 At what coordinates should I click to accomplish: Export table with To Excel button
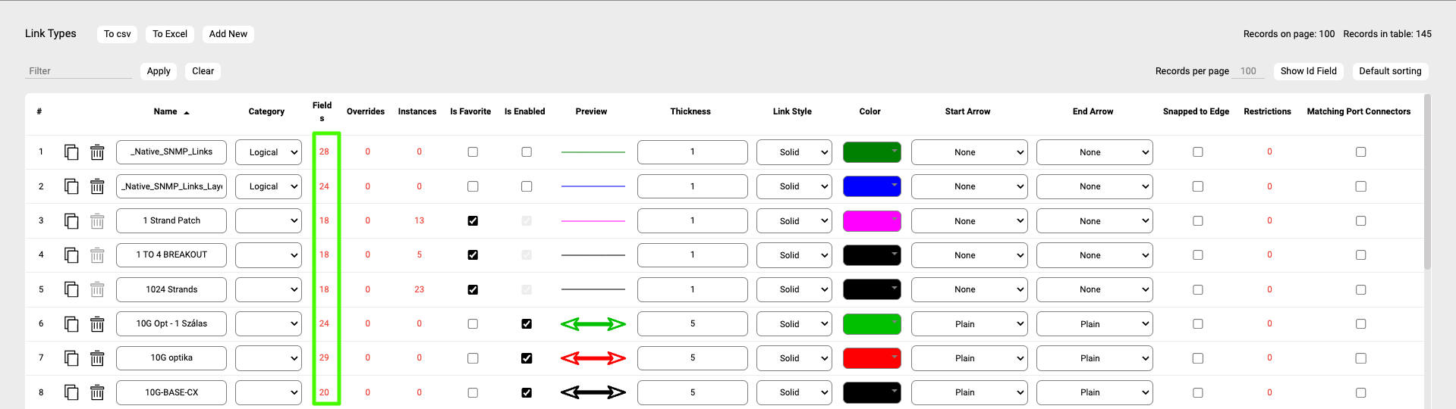pyautogui.click(x=169, y=34)
